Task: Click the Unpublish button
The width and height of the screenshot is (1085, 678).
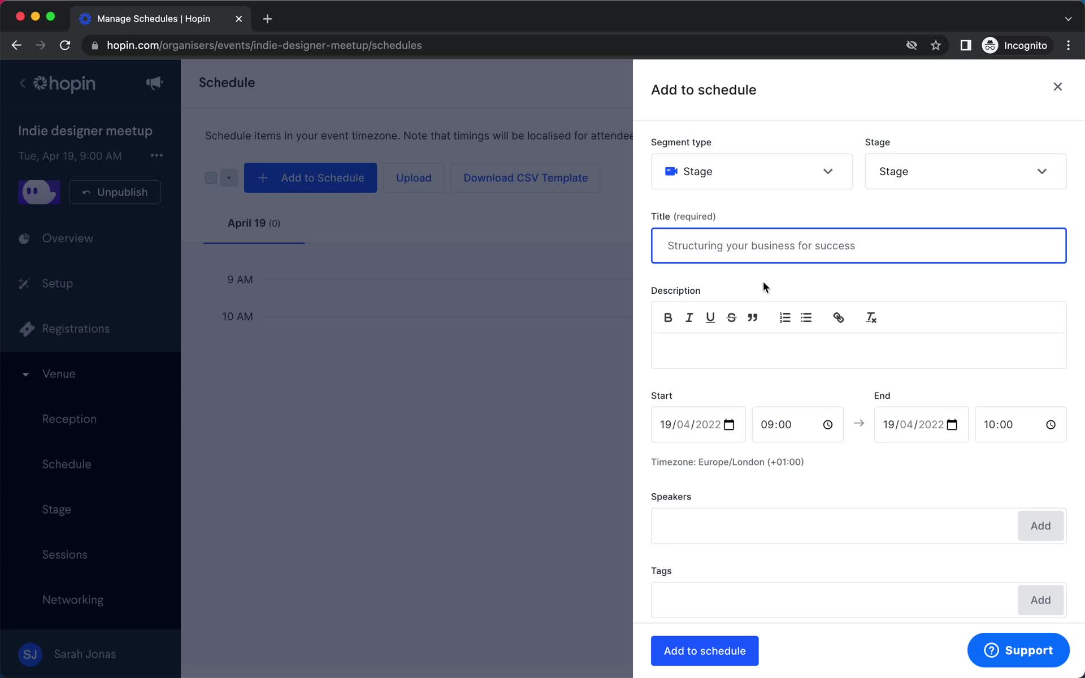Action: [x=115, y=192]
